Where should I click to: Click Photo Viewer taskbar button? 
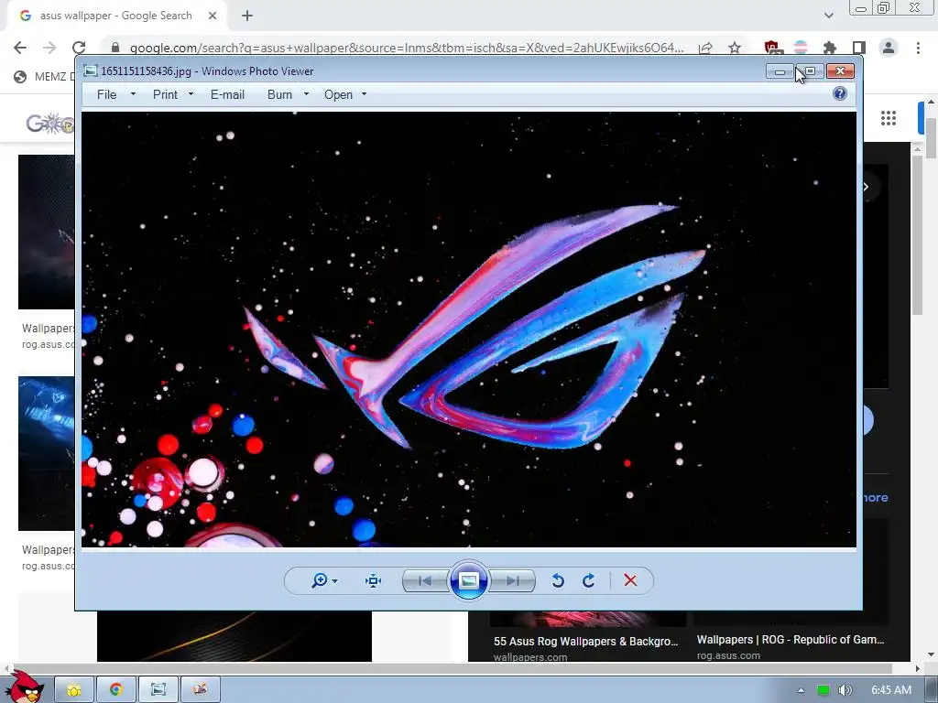pyautogui.click(x=158, y=690)
